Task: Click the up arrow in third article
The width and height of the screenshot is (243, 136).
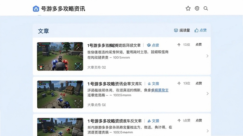Action: coord(179,121)
